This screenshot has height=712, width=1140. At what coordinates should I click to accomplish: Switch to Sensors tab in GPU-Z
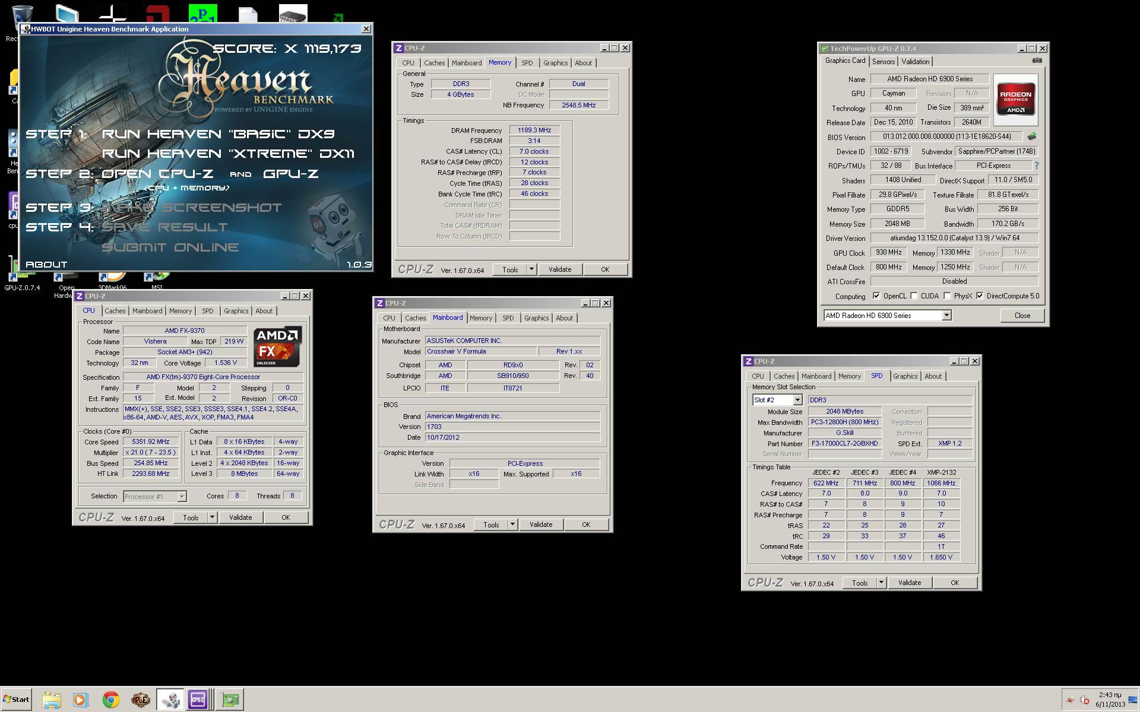click(883, 62)
